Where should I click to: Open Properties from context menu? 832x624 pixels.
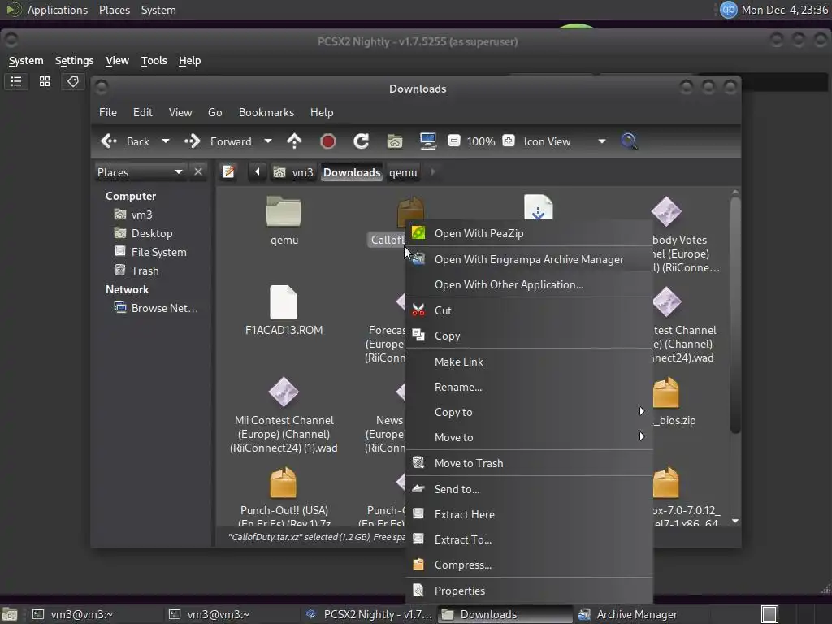[x=529, y=591]
